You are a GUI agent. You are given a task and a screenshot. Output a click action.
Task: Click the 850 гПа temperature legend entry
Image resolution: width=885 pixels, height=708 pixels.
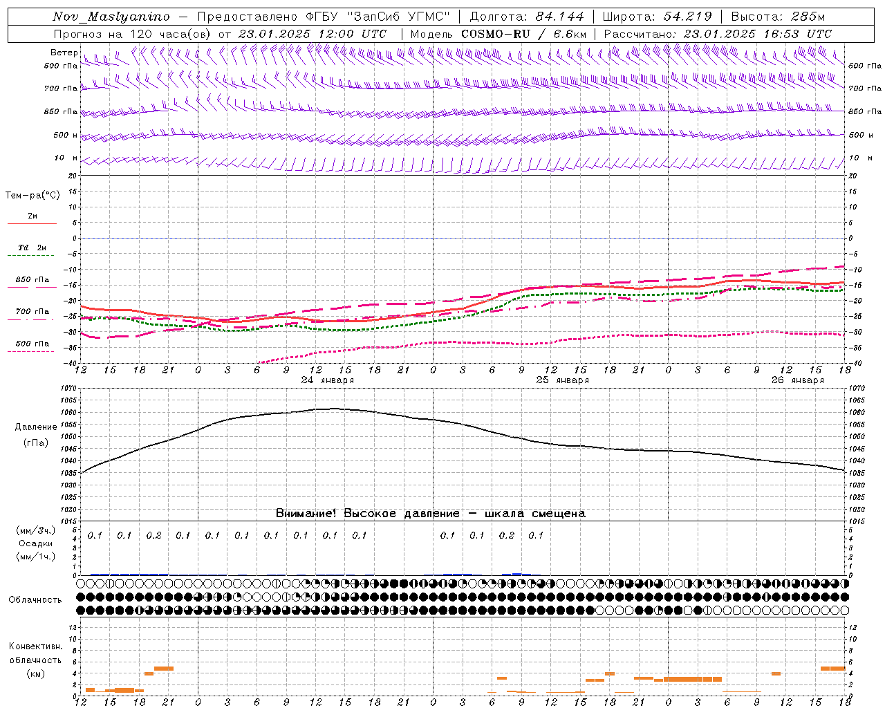[32, 280]
